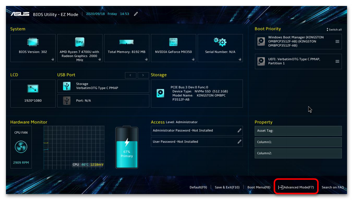Click the LCD display resolution icon
Image resolution: width=353 pixels, height=200 pixels.
tap(33, 89)
